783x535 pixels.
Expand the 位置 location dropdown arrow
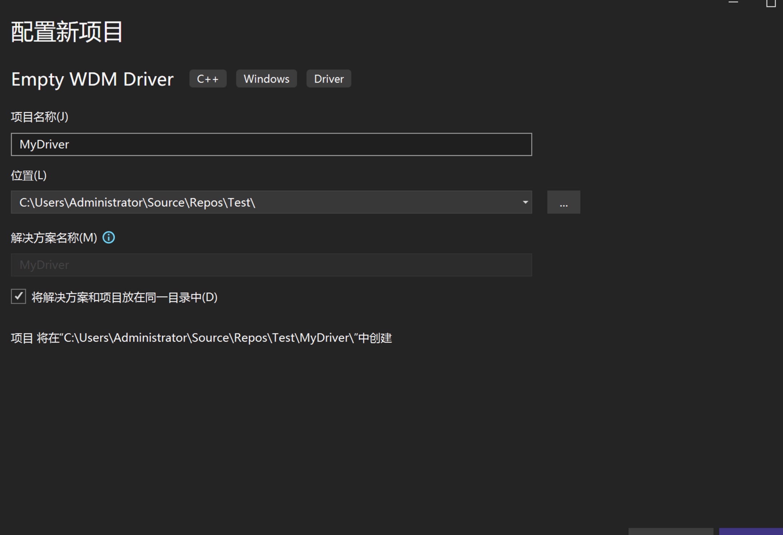[x=525, y=202]
